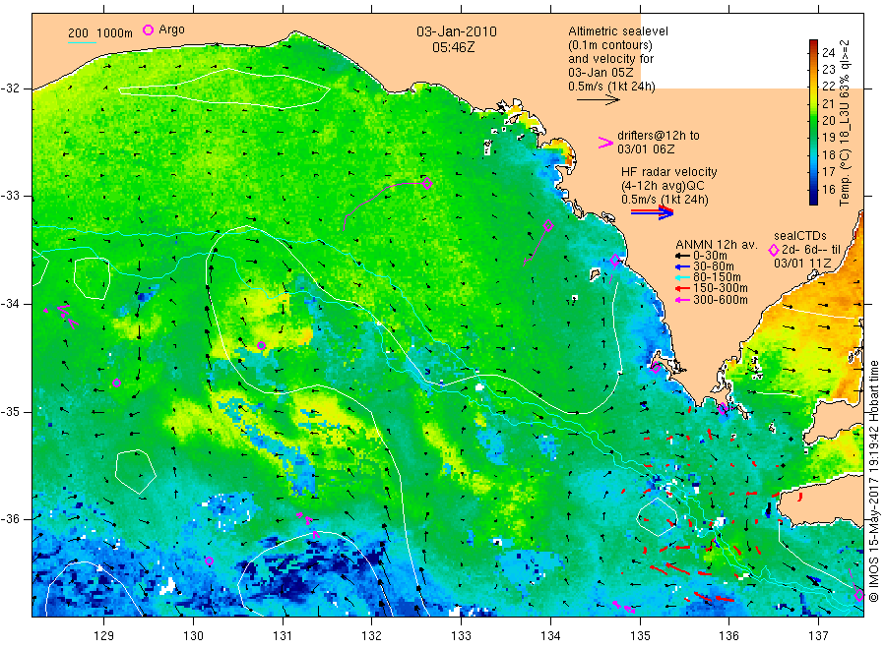Click the Argo float circle near 130.2E 36.4S
Viewport: 886px width, 649px height.
pyautogui.click(x=209, y=560)
